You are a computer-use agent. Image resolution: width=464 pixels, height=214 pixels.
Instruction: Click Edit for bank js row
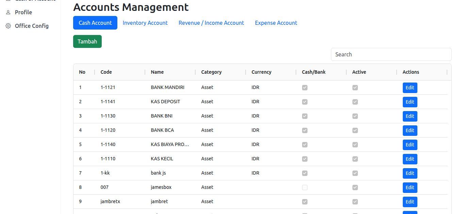[x=410, y=173]
